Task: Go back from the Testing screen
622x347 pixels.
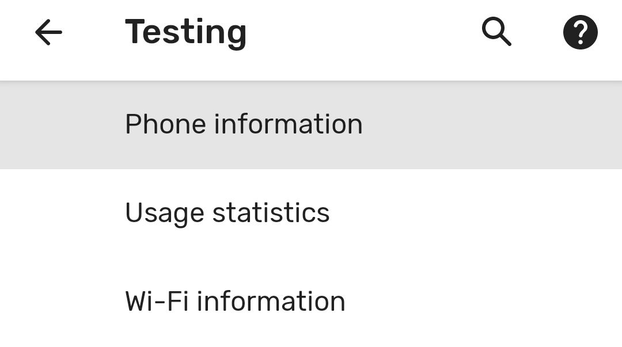Action: pos(48,33)
